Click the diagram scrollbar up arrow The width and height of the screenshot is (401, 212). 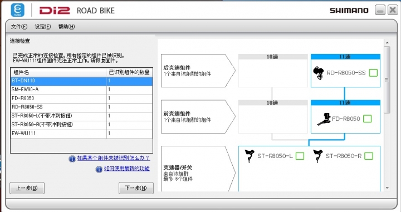point(387,43)
